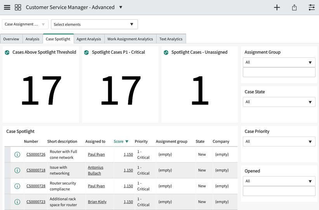Open the Select elements dropdown

coord(94,24)
